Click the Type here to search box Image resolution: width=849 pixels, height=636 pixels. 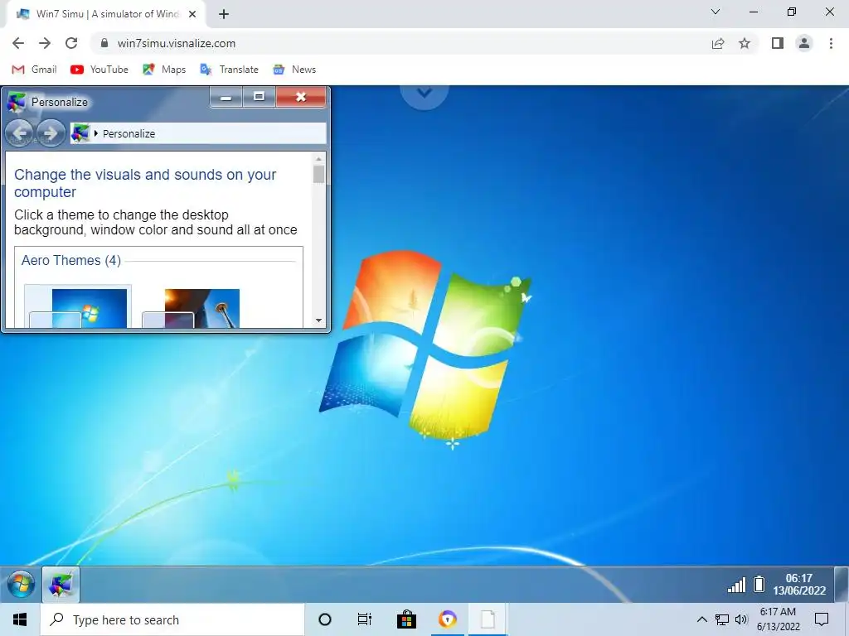click(172, 619)
